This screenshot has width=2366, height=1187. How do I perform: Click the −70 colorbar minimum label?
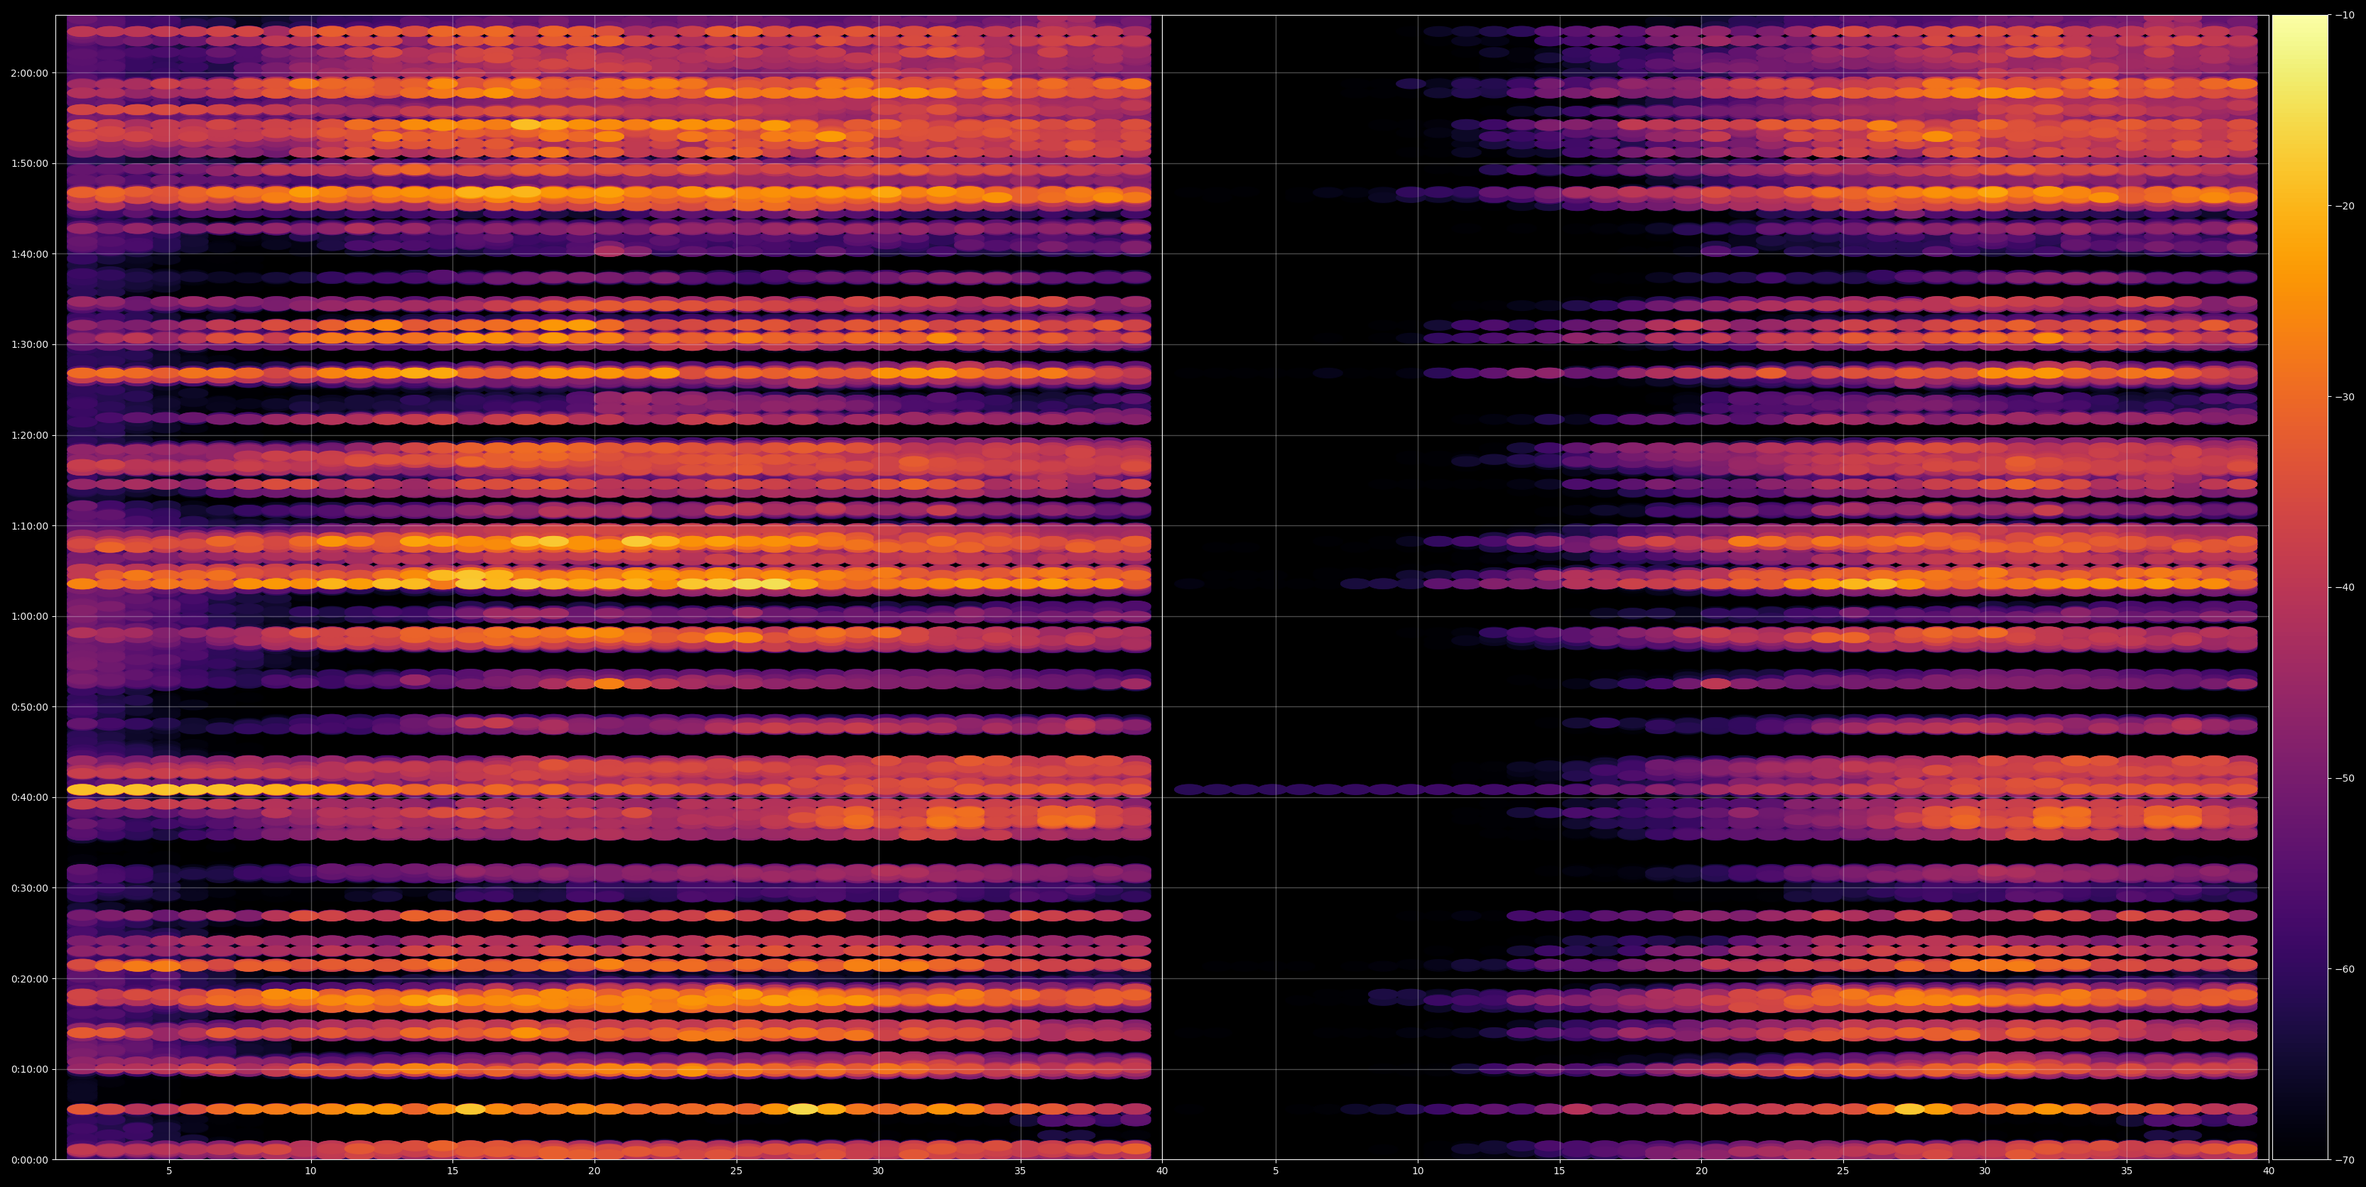coord(2345,1160)
